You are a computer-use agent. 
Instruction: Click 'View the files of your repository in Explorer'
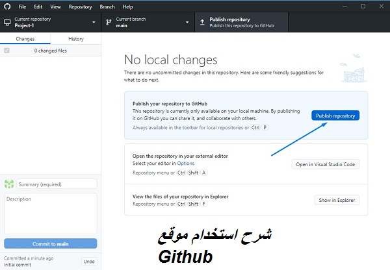(x=180, y=197)
